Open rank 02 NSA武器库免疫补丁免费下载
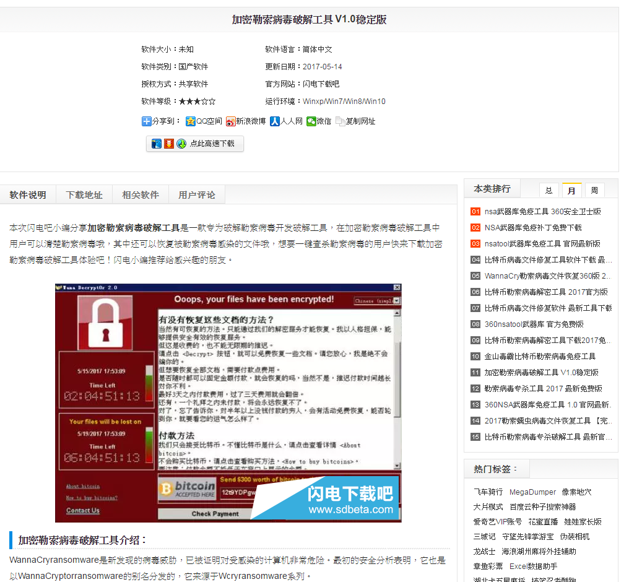Viewport: 629px width, 582px height. (x=532, y=227)
